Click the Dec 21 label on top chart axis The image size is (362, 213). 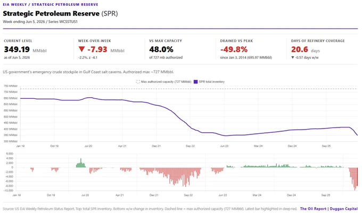tap(156, 146)
